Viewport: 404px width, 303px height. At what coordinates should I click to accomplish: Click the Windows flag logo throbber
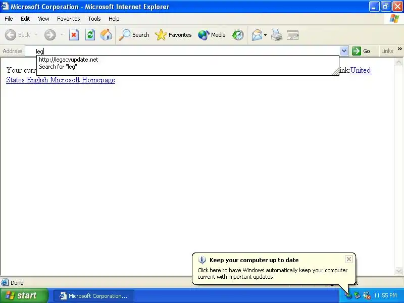[394, 19]
